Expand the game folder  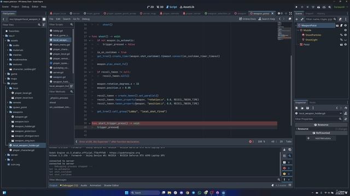click(6, 74)
